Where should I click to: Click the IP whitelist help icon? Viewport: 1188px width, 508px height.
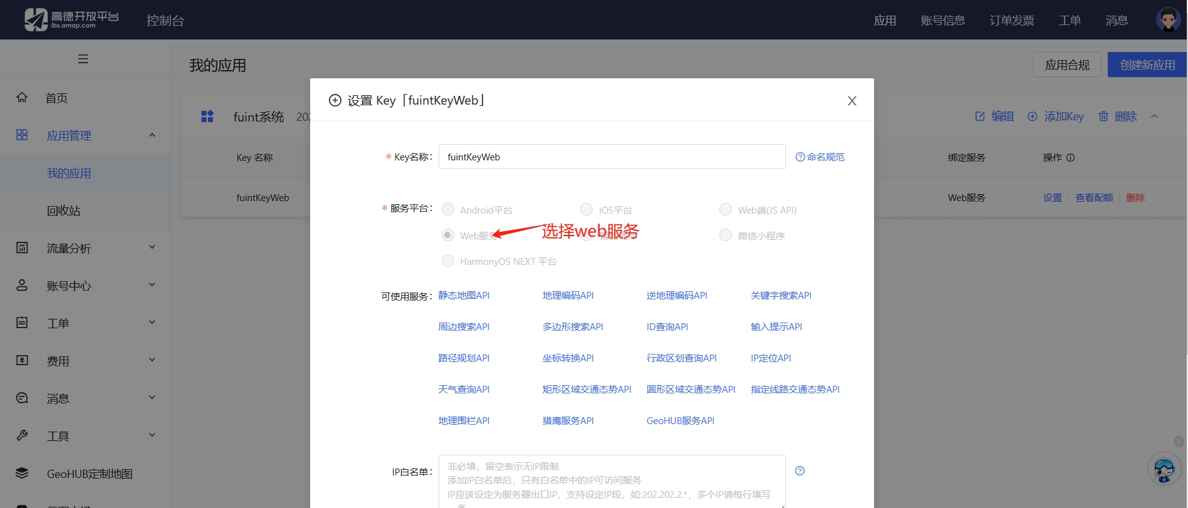point(800,471)
